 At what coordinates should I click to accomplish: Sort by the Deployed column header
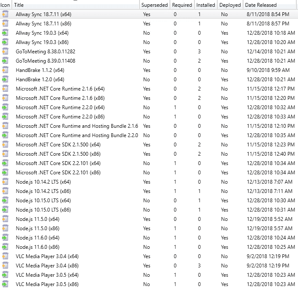(230, 5)
